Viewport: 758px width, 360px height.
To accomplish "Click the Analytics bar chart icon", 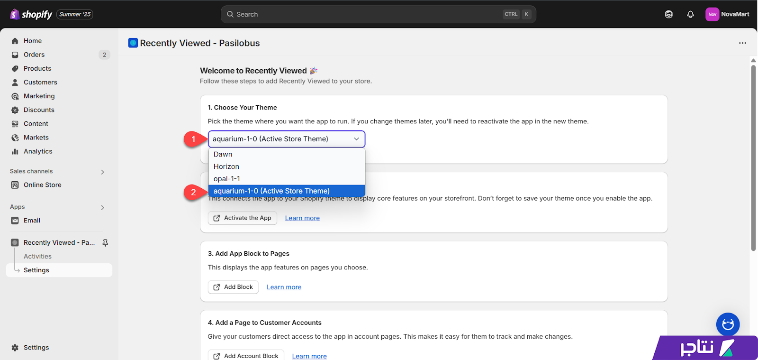I will [15, 151].
